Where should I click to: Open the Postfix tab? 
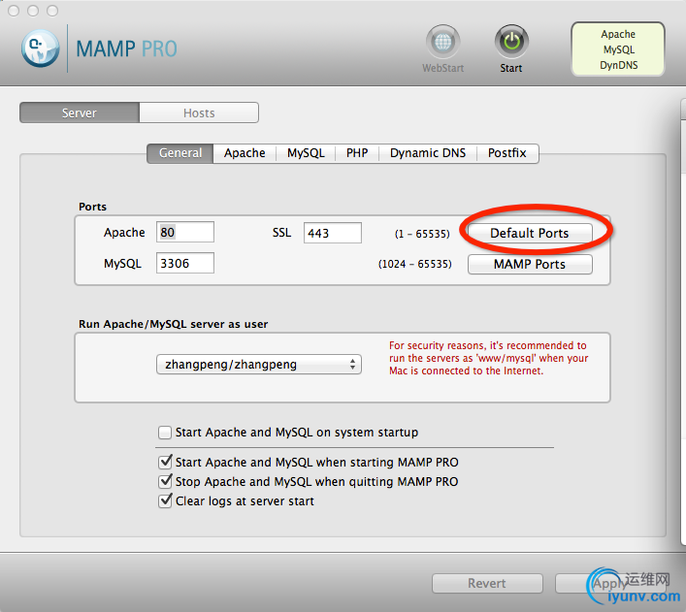(x=507, y=153)
